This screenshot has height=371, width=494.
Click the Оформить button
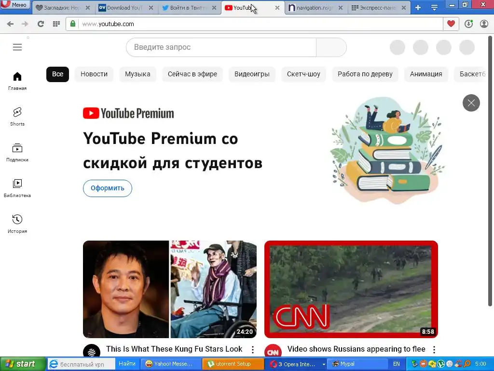click(x=108, y=188)
